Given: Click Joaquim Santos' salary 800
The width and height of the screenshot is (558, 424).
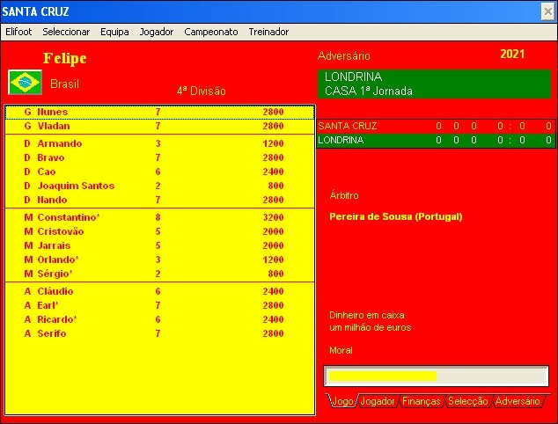Looking at the screenshot, I should (275, 186).
